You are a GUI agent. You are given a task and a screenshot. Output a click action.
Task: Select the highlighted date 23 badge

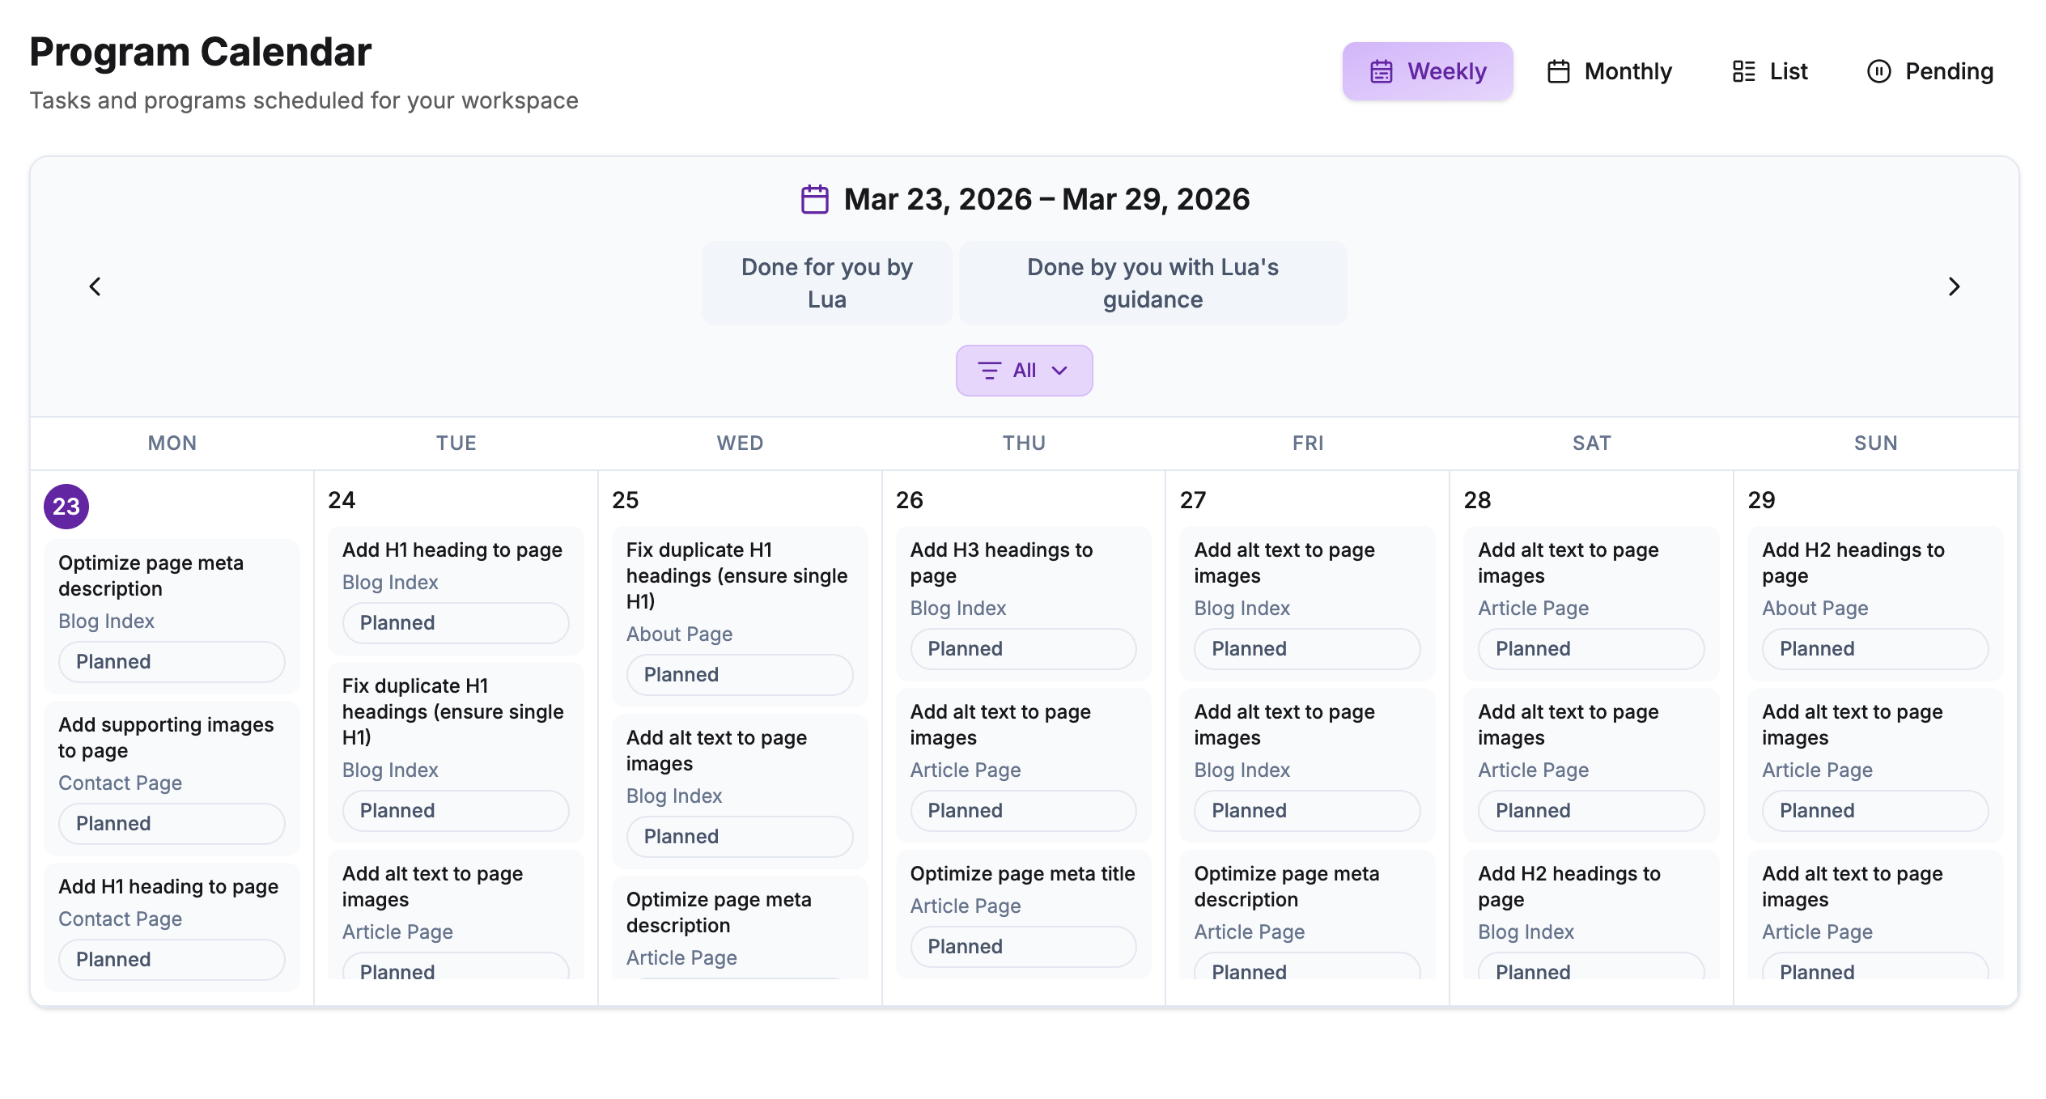[x=66, y=506]
